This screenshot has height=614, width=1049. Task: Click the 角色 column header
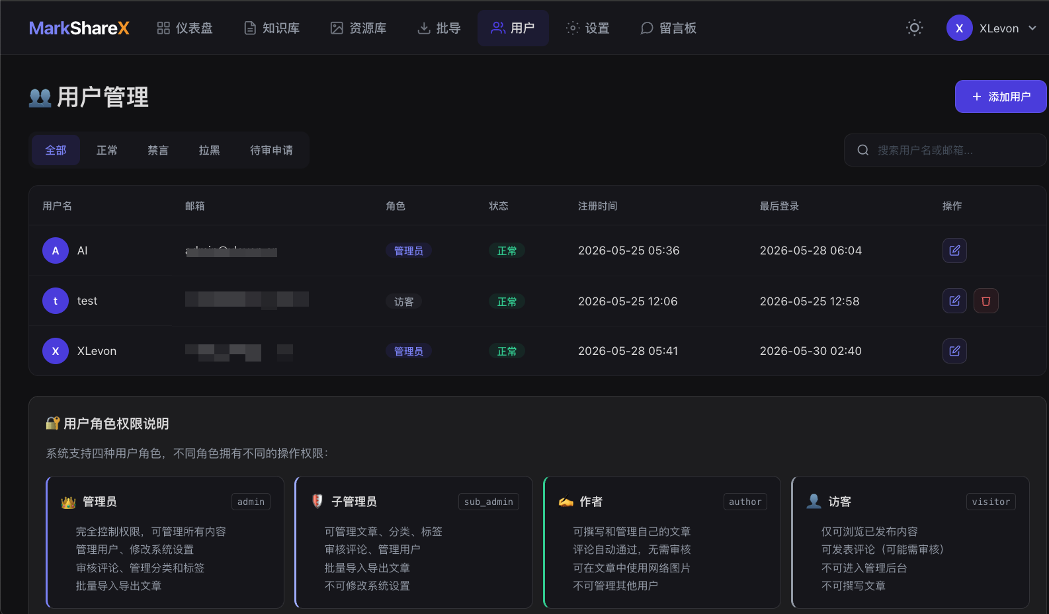(396, 206)
